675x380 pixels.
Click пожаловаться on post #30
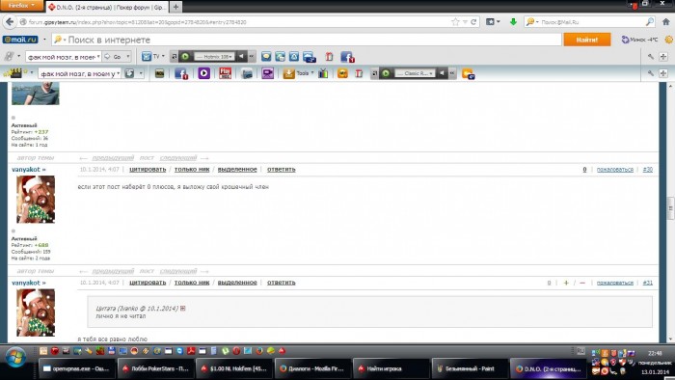615,170
